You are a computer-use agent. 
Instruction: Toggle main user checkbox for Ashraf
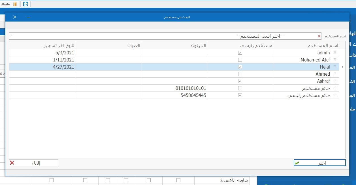point(240,81)
